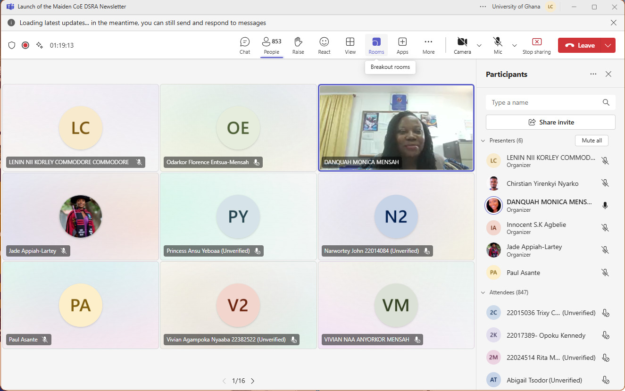This screenshot has width=625, height=391.
Task: Toggle mic for Innocent S.K Agbelie
Action: [x=605, y=228]
